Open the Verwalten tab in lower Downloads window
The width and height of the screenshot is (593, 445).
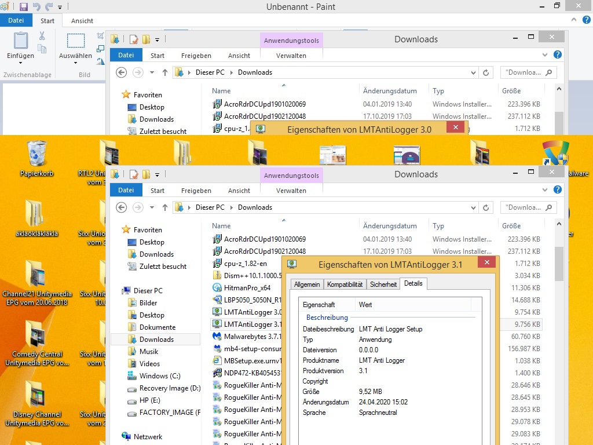click(291, 191)
